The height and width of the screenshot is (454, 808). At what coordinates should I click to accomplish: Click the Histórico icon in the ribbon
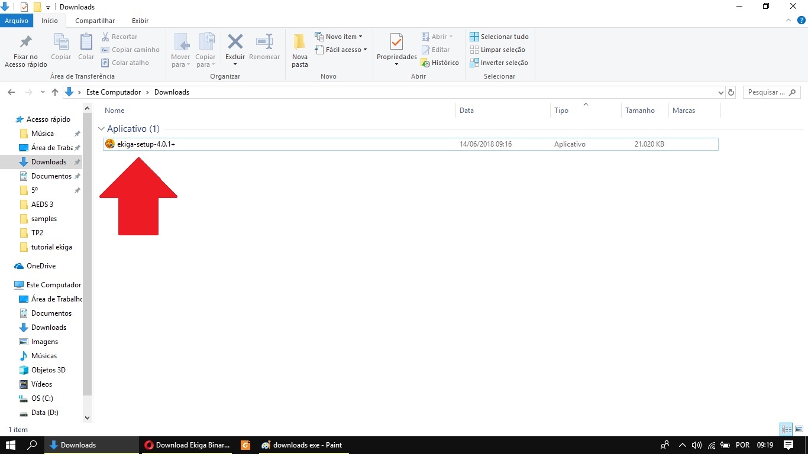425,63
